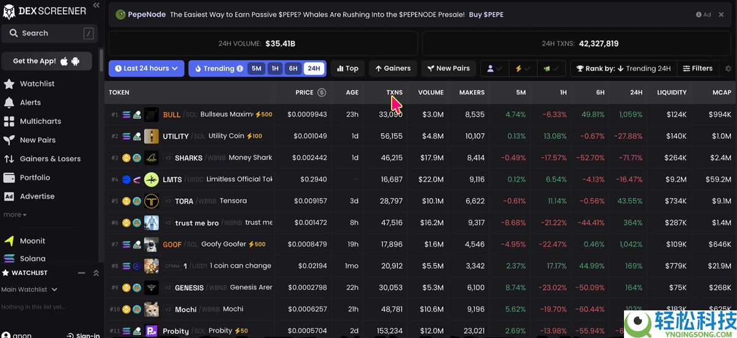The height and width of the screenshot is (338, 737).
Task: Open the Watchlist star icon in sidebar
Action: coord(9,83)
